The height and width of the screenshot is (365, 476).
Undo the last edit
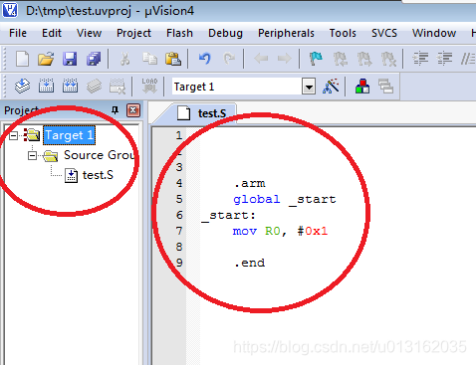coord(205,59)
